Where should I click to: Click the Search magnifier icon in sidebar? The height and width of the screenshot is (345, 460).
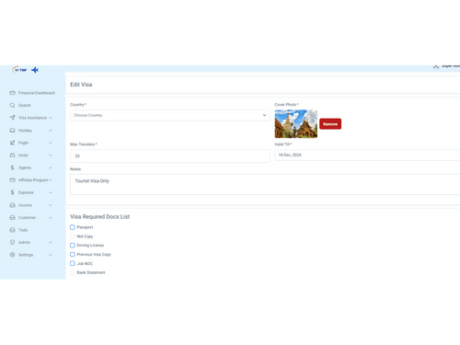tap(12, 105)
